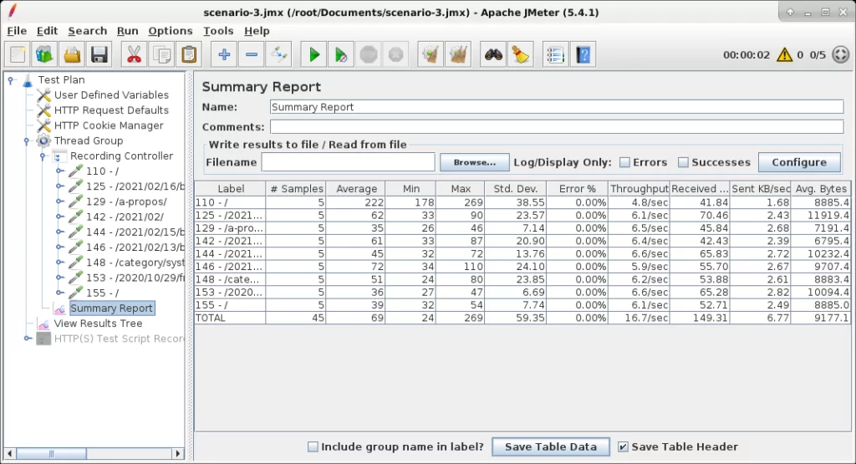
Task: Click the Name input field
Action: tap(557, 107)
